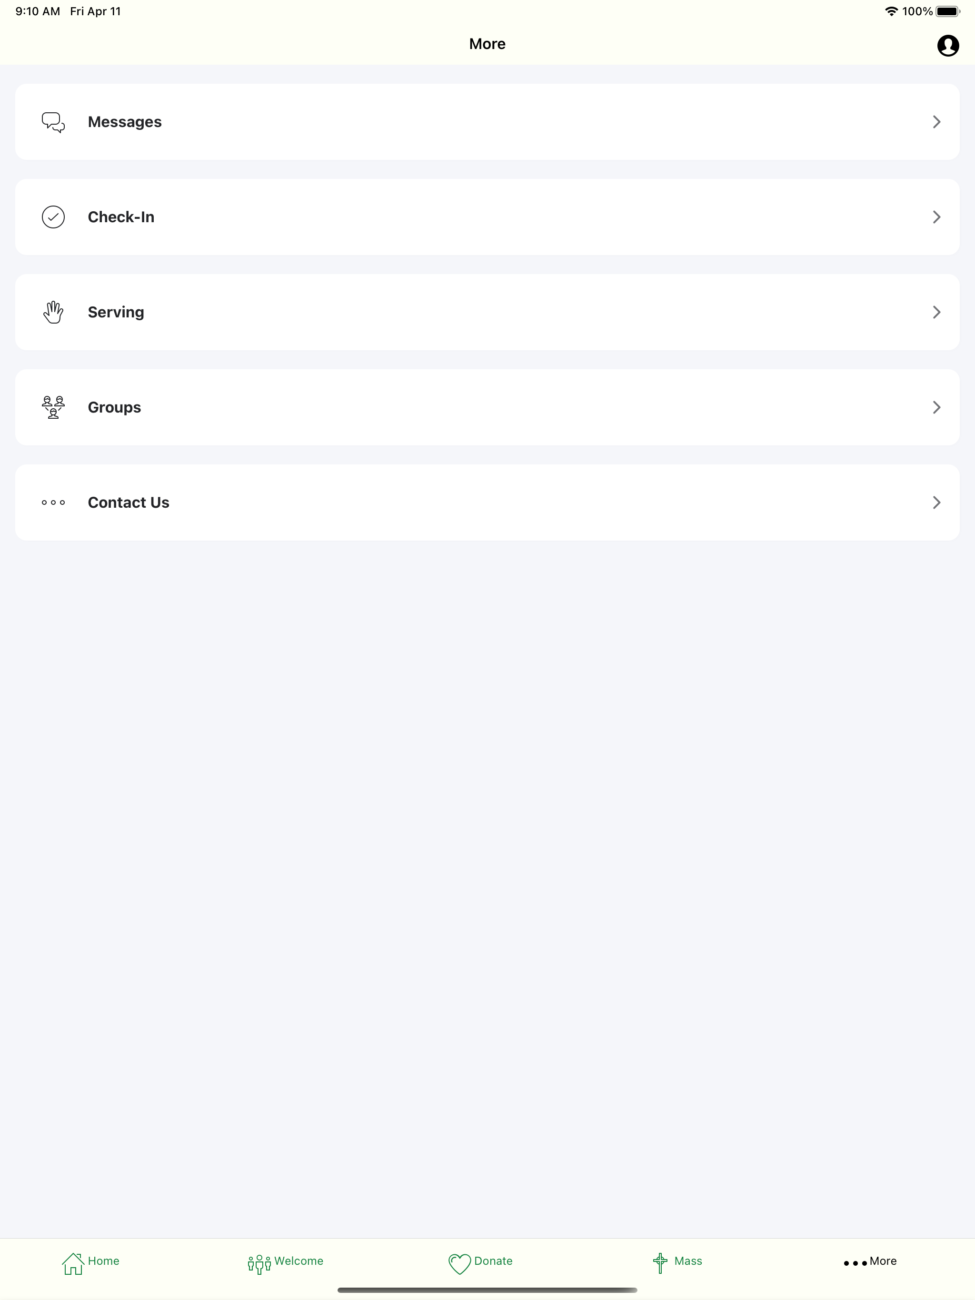Open Groups via right chevron

tap(936, 407)
